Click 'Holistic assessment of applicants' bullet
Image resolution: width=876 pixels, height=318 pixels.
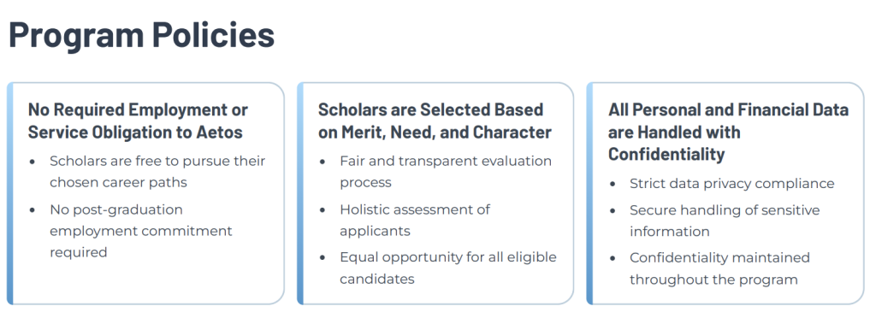[x=415, y=221]
